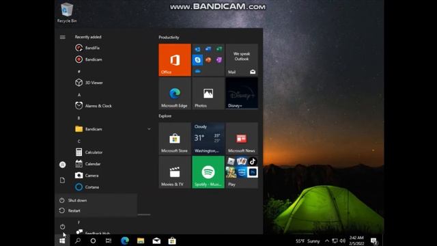Viewport: 437px width, 246px height.
Task: Select Restart in power menu
Action: [x=96, y=210]
